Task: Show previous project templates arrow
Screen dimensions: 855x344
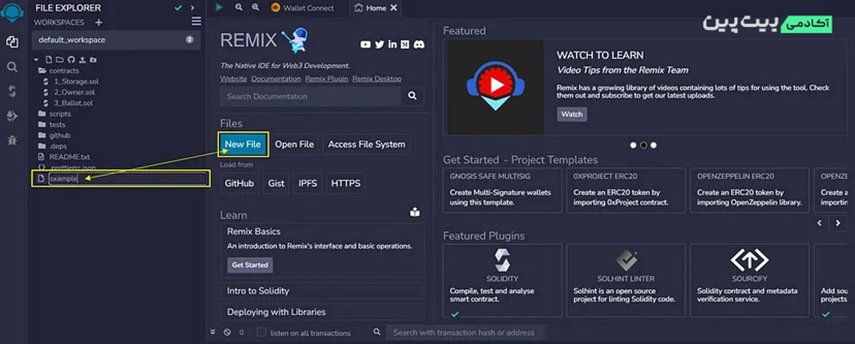Action: 821,223
